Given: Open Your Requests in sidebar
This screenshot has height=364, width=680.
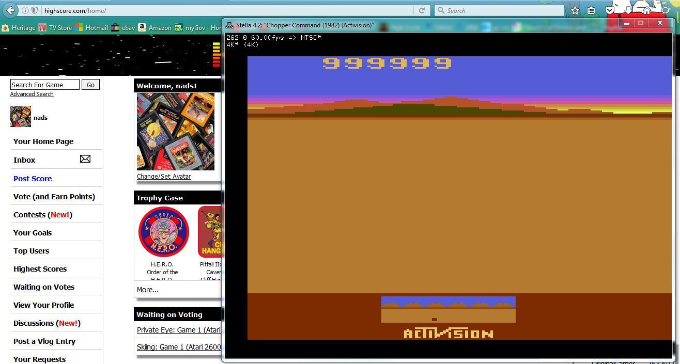Looking at the screenshot, I should [40, 359].
